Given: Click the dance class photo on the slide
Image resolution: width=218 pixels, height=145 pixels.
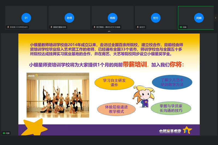Looking at the screenshot, I should (x=58, y=95).
